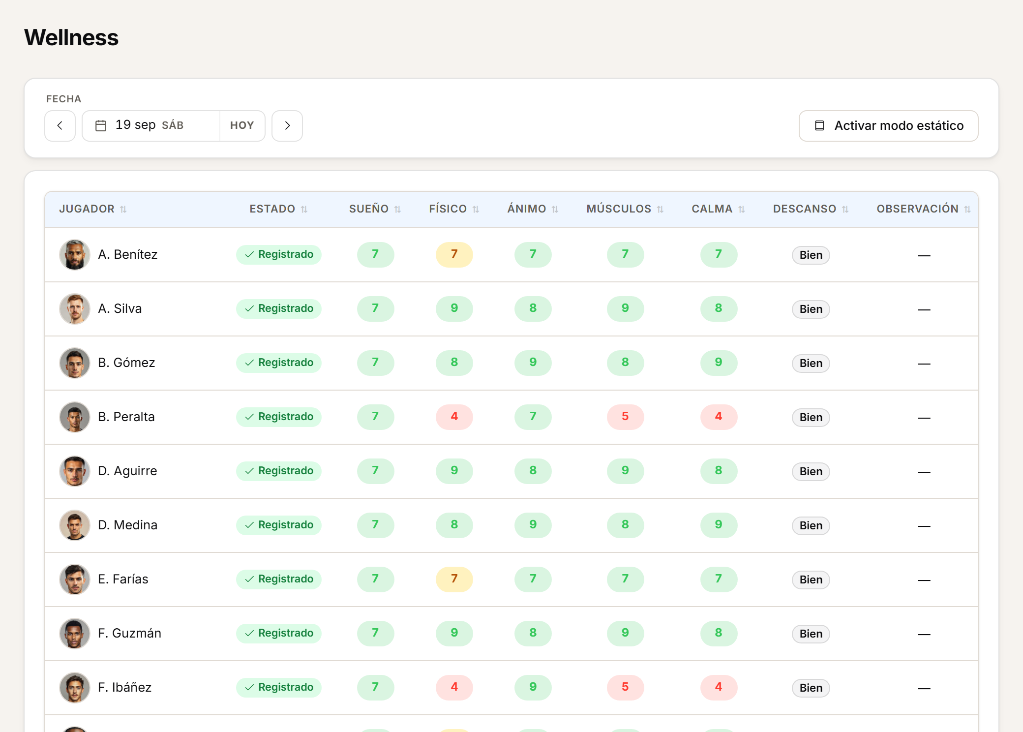Click F. Ibáñez's red Físico score 4
Viewport: 1023px width, 732px height.
[x=454, y=687]
